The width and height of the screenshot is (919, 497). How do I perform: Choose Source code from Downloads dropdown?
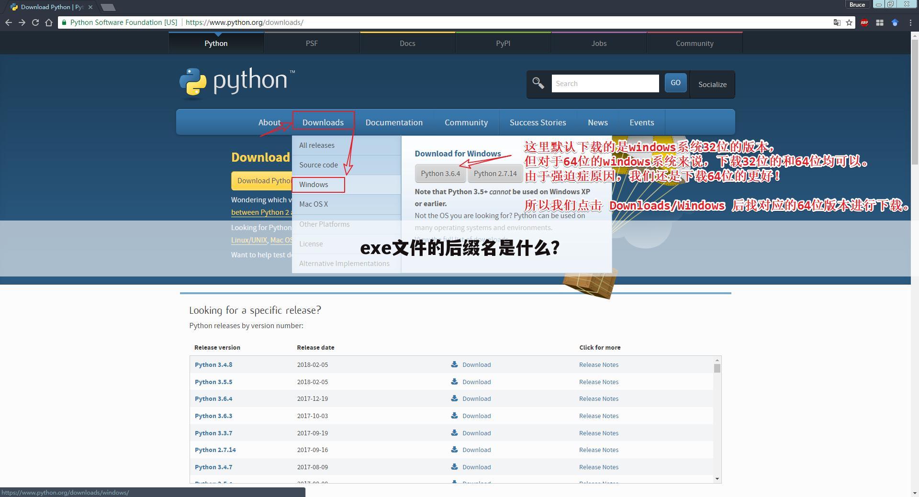point(347,165)
